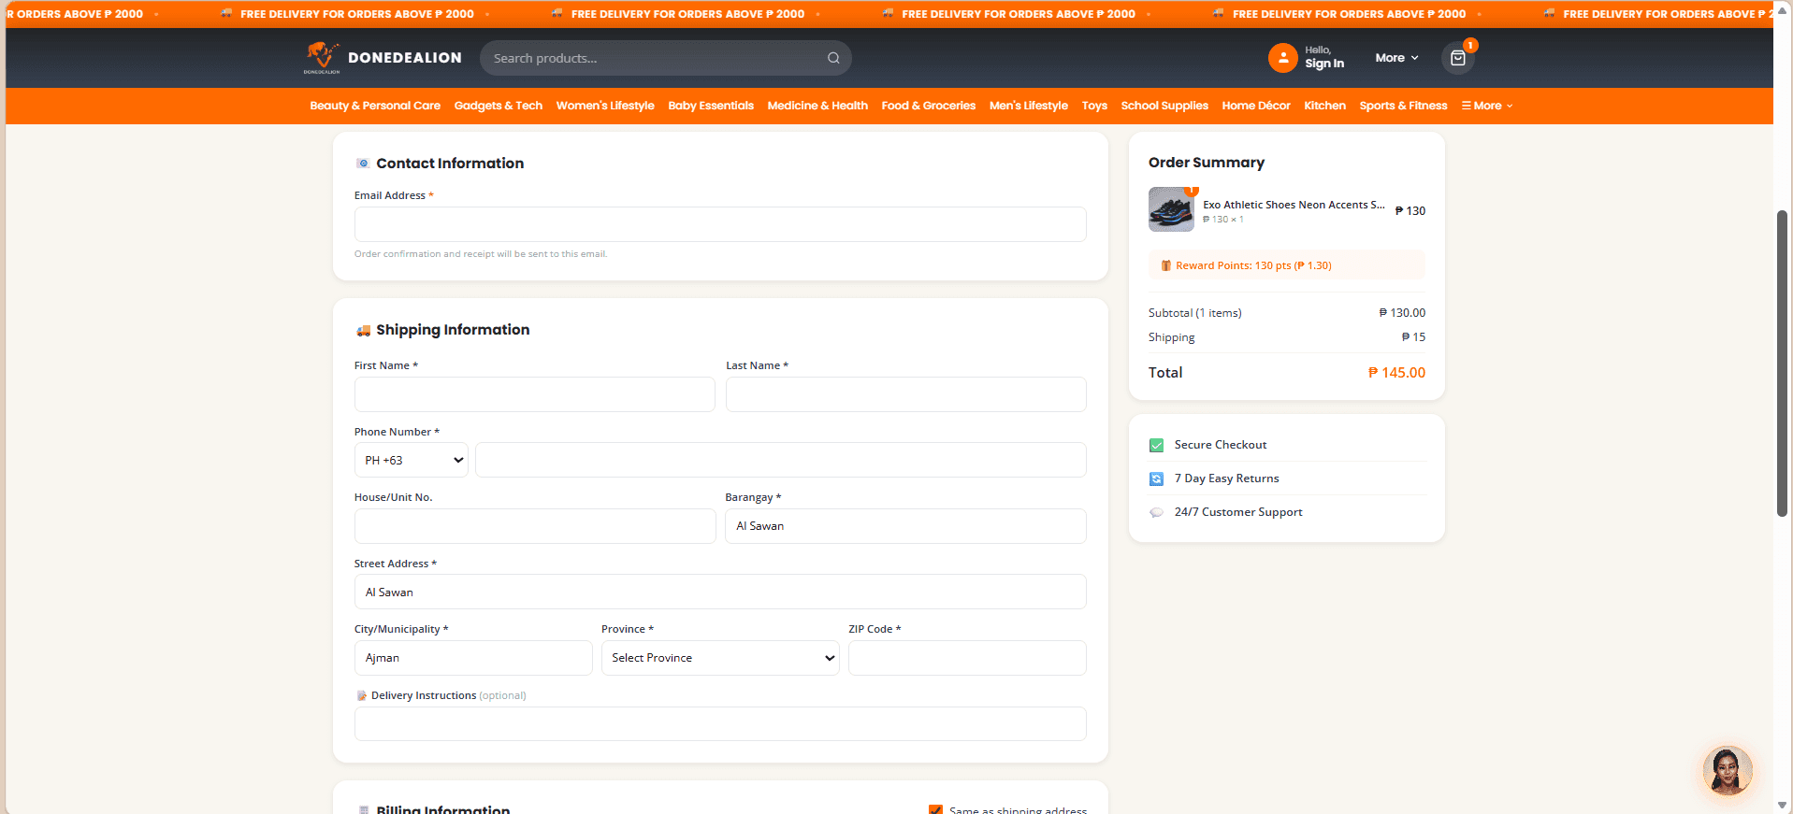This screenshot has height=814, width=1793.
Task: Click the Shipping ₱ 15 value
Action: click(x=1413, y=337)
